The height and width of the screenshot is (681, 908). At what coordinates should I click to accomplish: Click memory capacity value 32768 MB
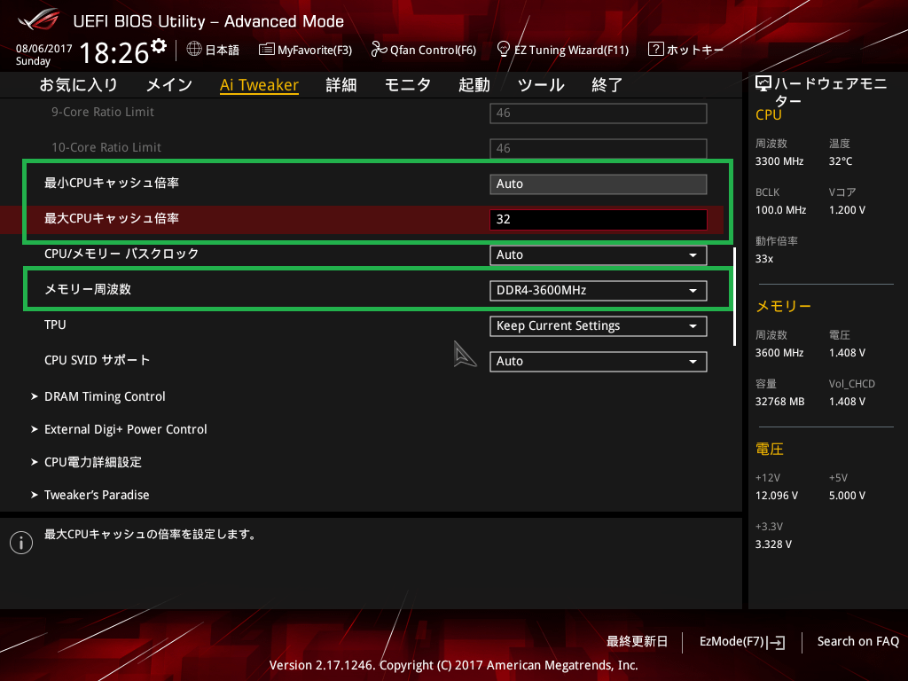[779, 402]
